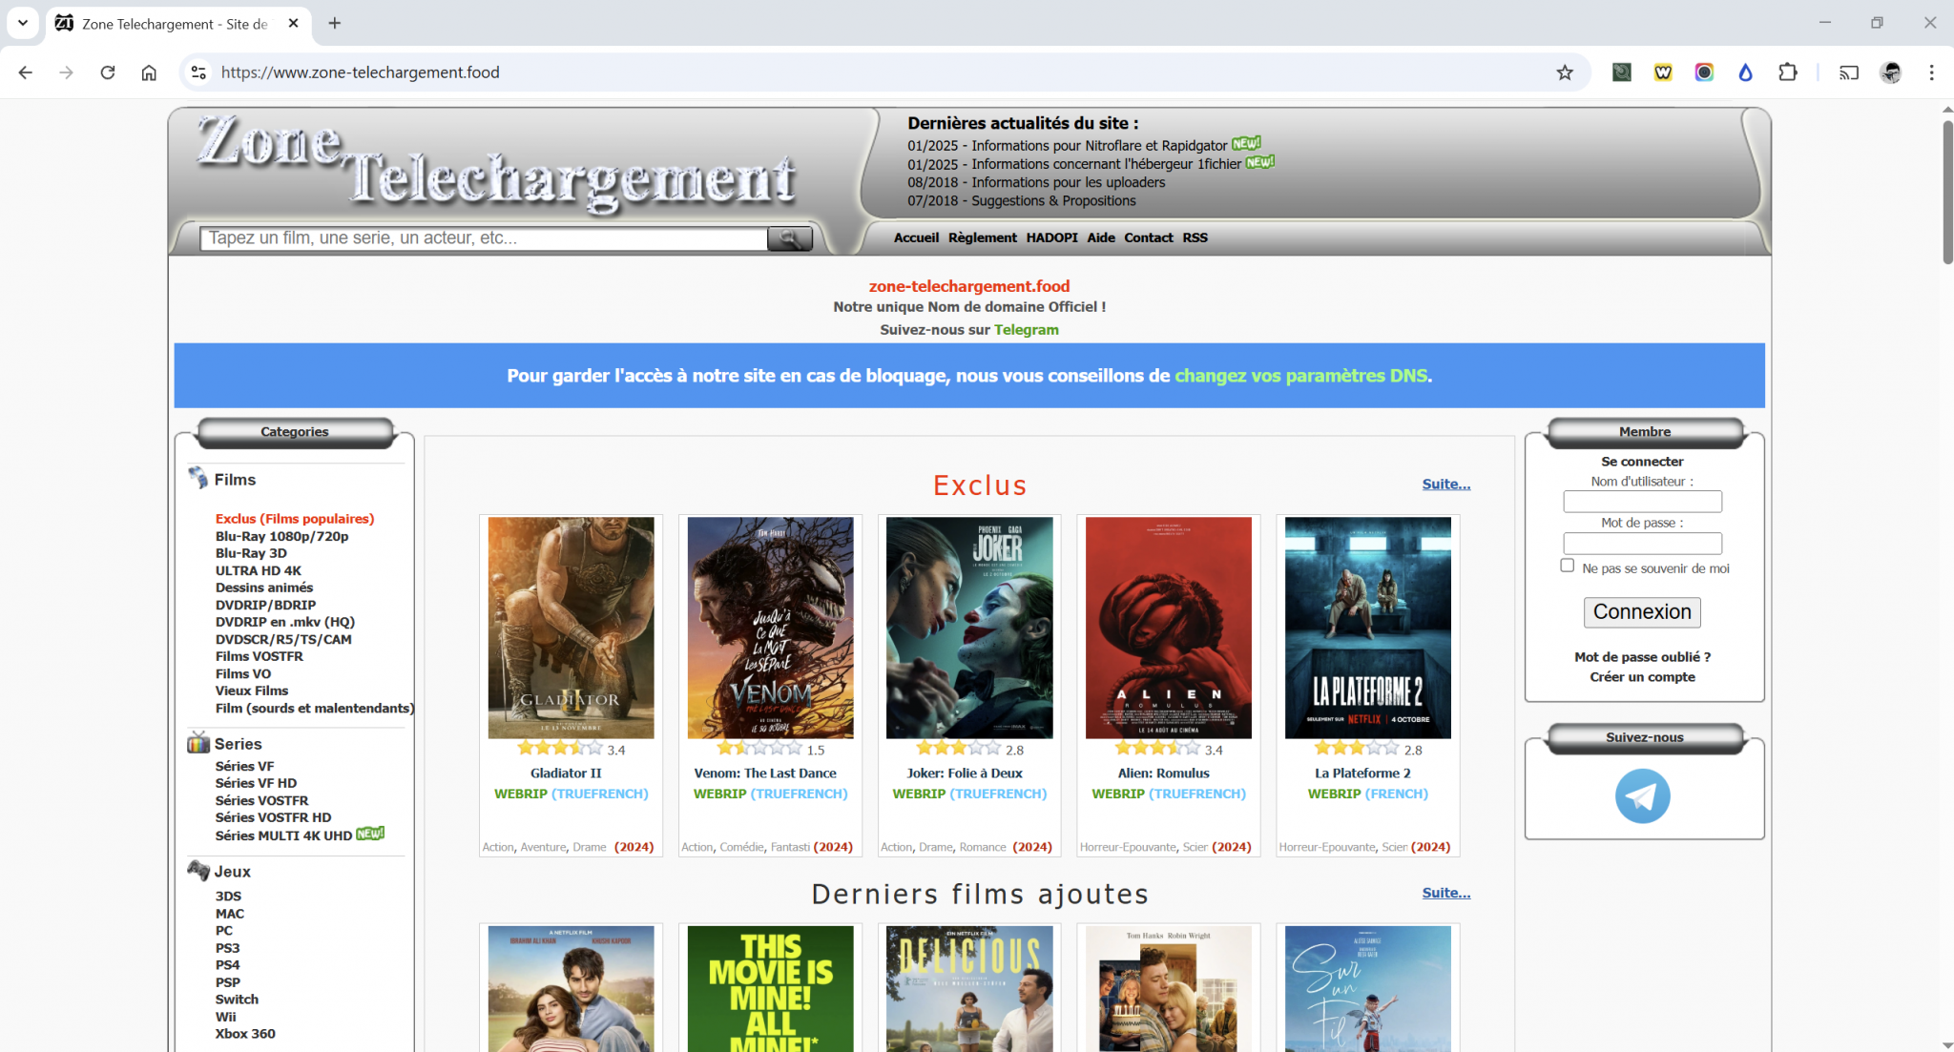Check 'Ne pas se souvenir de moi'
Image resolution: width=1954 pixels, height=1052 pixels.
(1567, 566)
